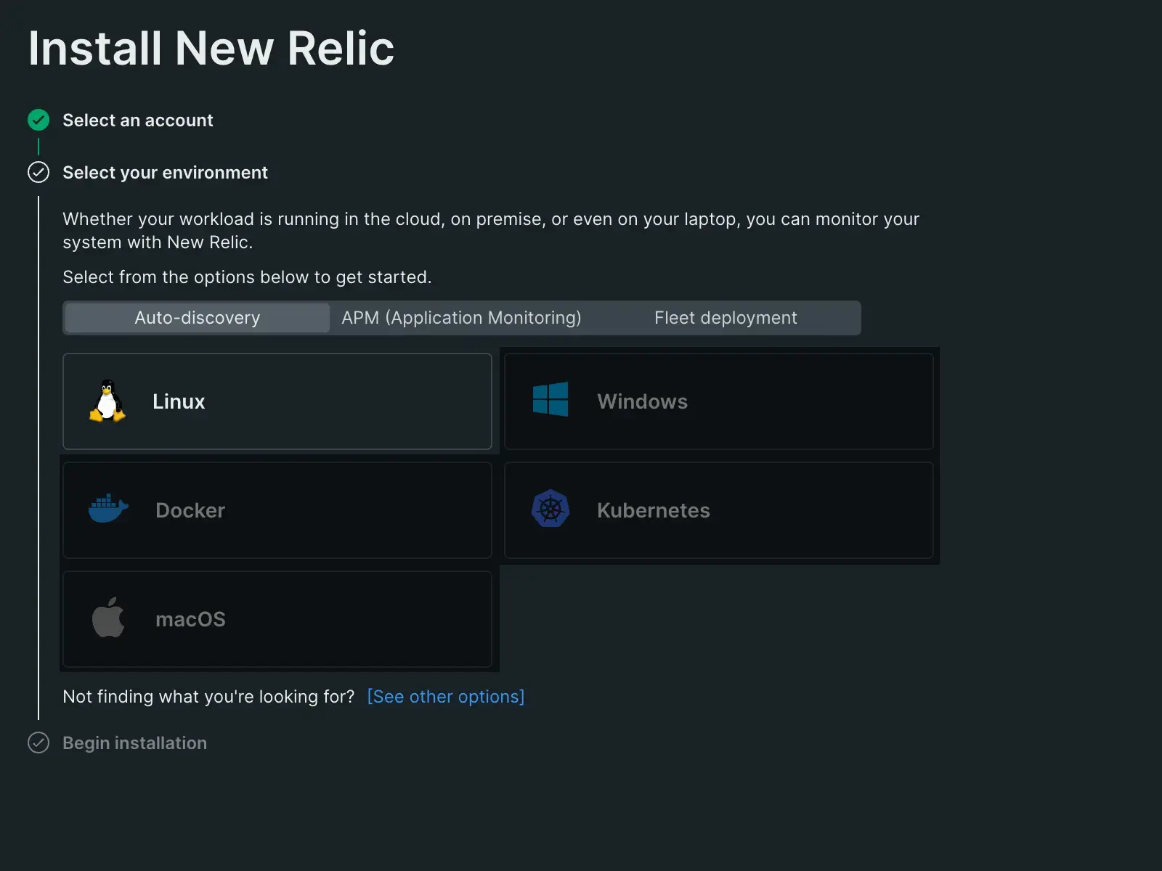Click the Kubernetes helm wheel icon
Viewport: 1162px width, 871px height.
click(550, 509)
